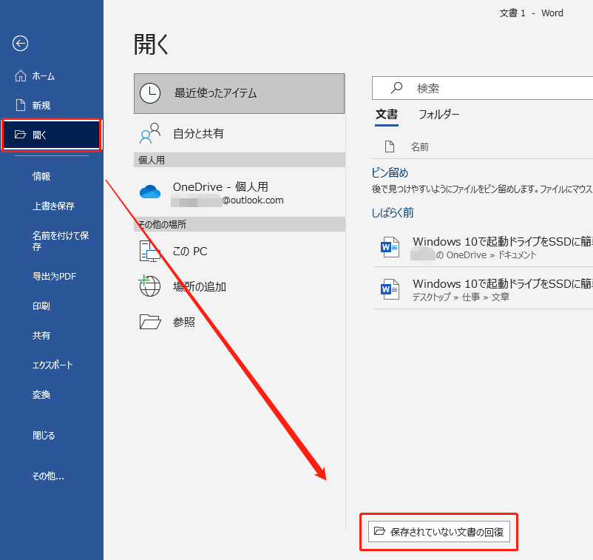Image resolution: width=593 pixels, height=560 pixels.
Task: Open the 開く sidebar item
Action: pos(52,135)
